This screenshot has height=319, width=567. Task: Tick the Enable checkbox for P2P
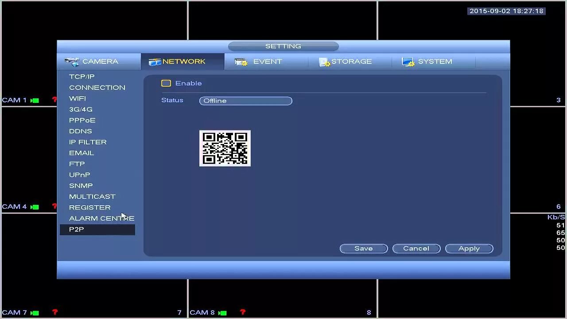coord(166,83)
